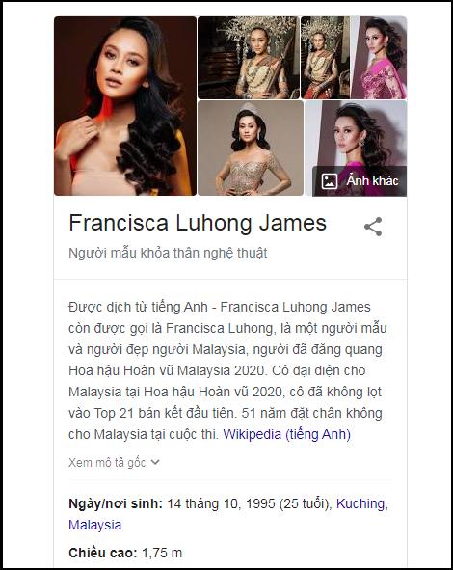The width and height of the screenshot is (453, 570).
Task: View the wide photo with golden headdress
Action: point(249,58)
